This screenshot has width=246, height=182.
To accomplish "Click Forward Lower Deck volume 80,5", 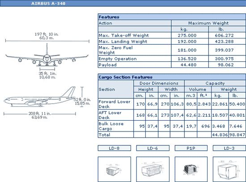I will (x=191, y=104).
